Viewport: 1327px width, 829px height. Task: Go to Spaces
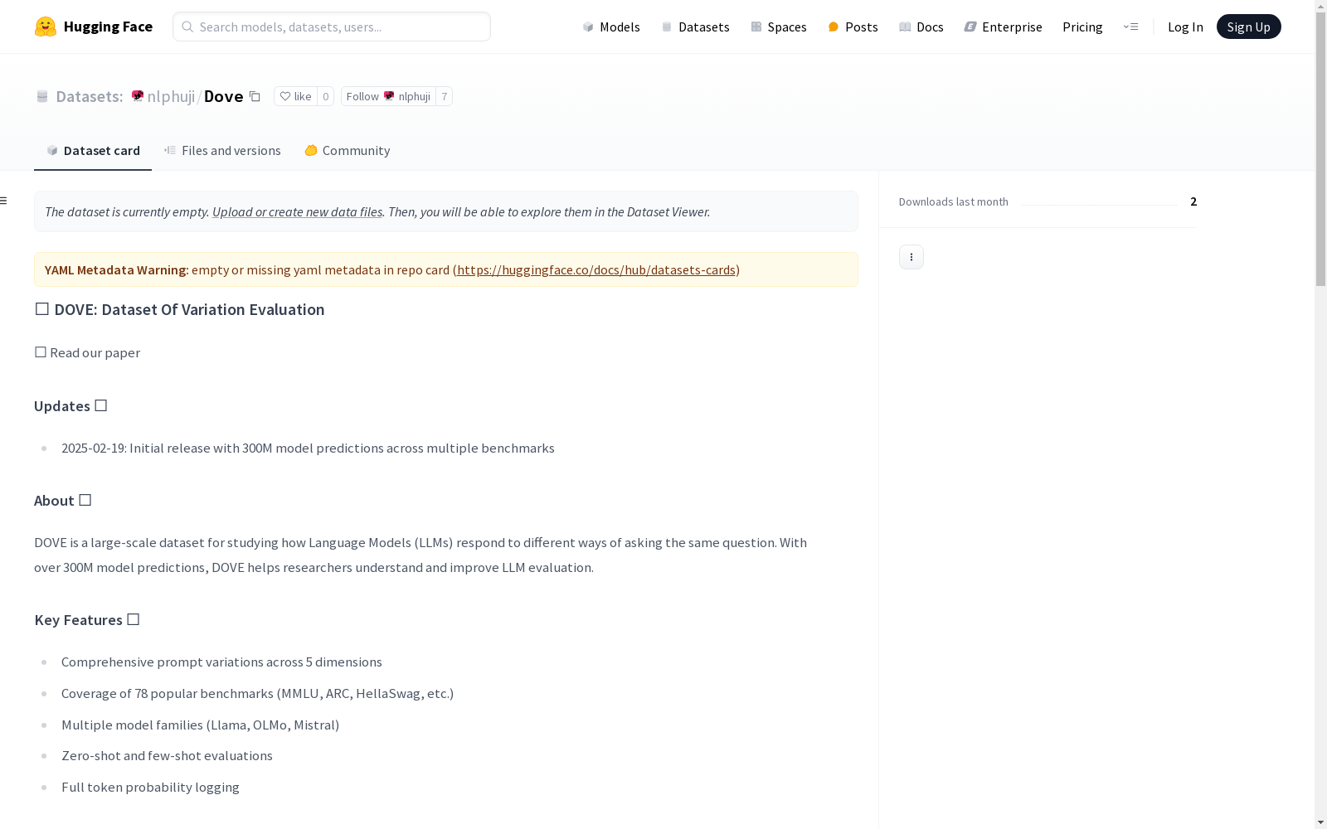click(779, 27)
